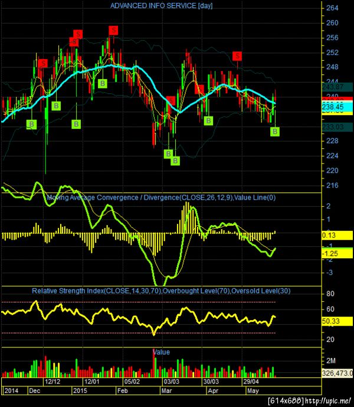Image resolution: width=354 pixels, height=407 pixels.
Task: Click the late-March Sell marker near 244
Action: point(199,89)
